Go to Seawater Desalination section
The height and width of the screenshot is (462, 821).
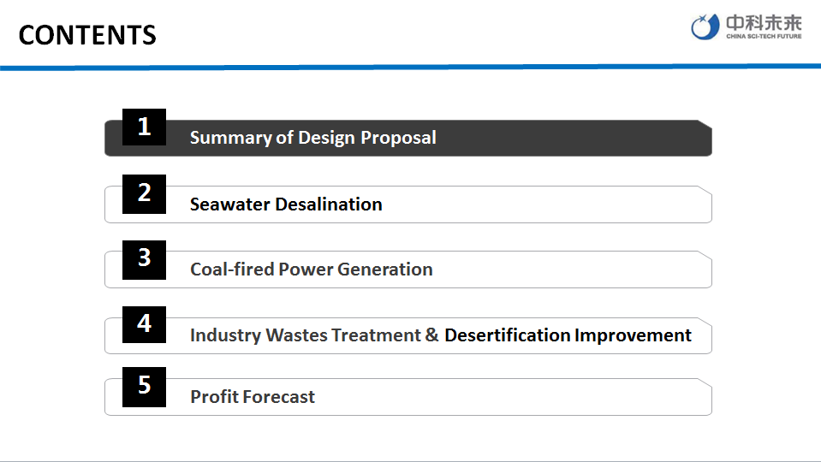(x=286, y=204)
